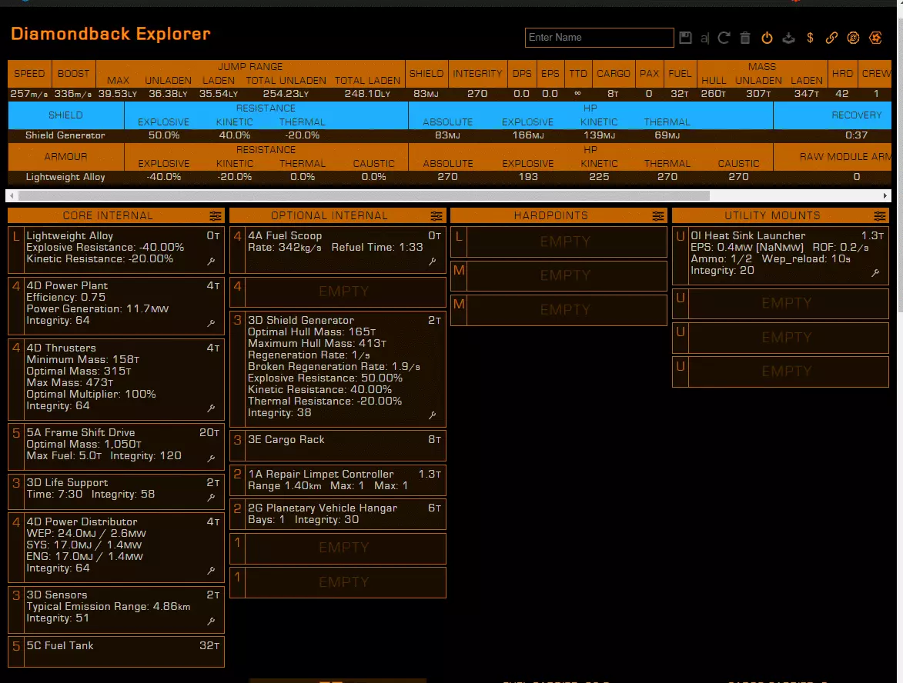Viewport: 903px width, 683px height.
Task: Click the chain link share icon
Action: [x=831, y=38]
